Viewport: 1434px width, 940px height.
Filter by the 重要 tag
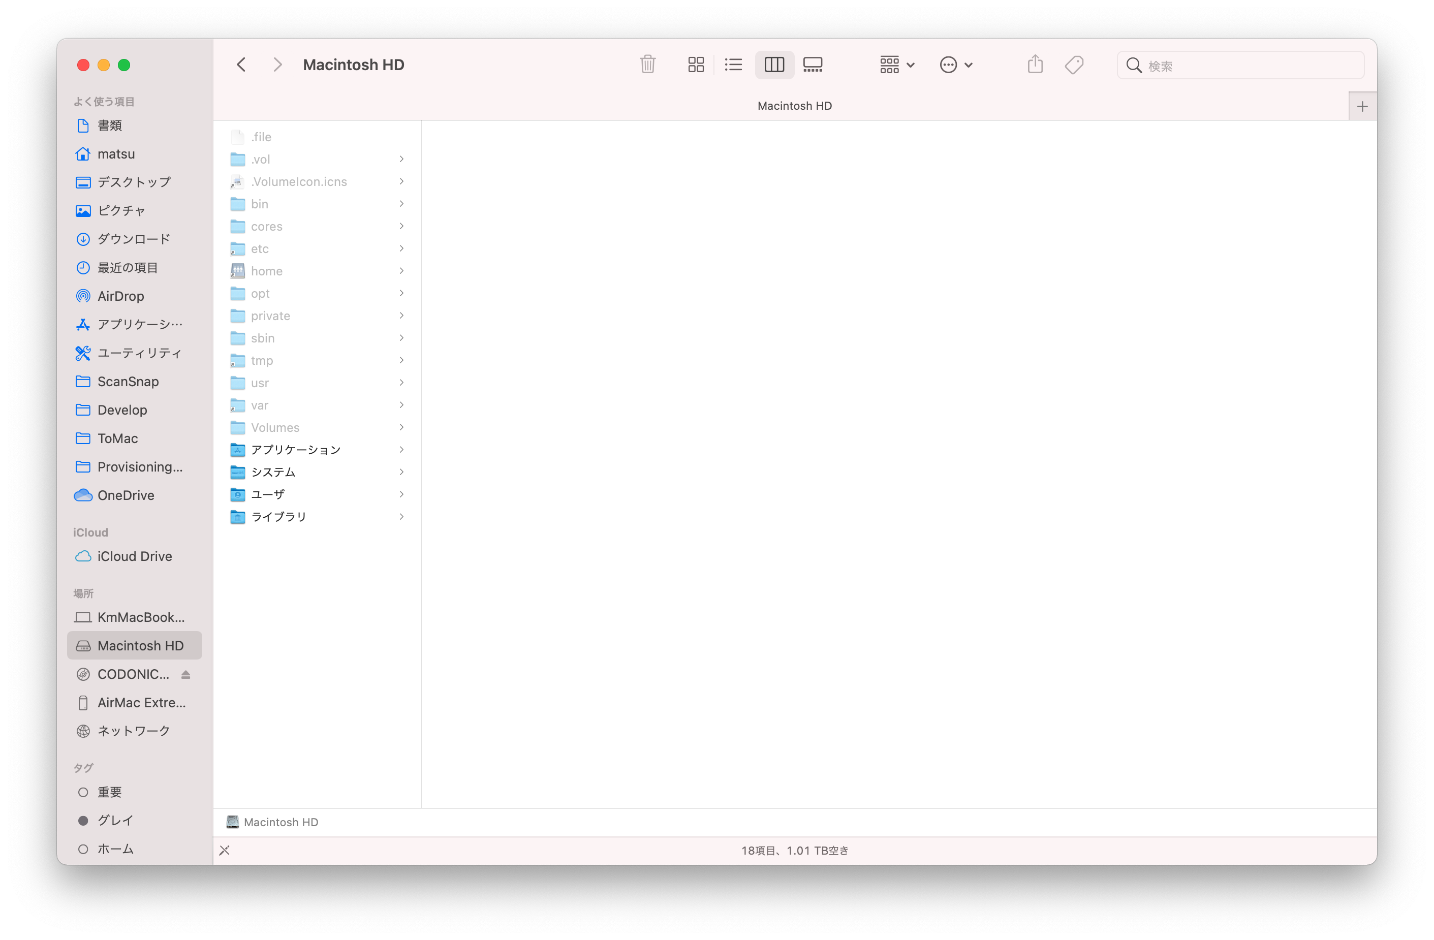tap(134, 792)
